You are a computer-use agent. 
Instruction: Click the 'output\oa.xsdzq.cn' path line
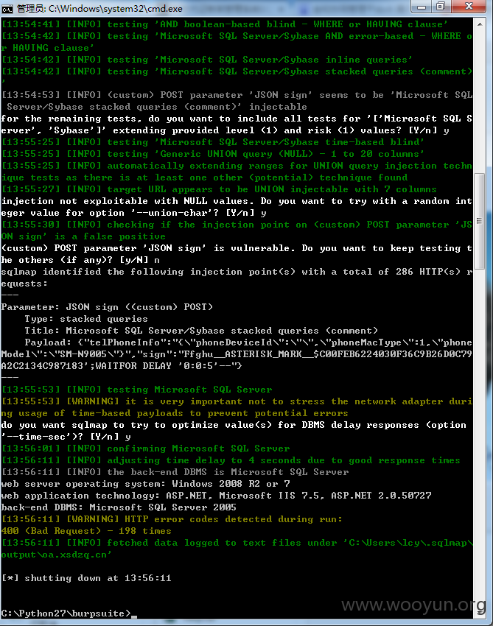[56, 555]
